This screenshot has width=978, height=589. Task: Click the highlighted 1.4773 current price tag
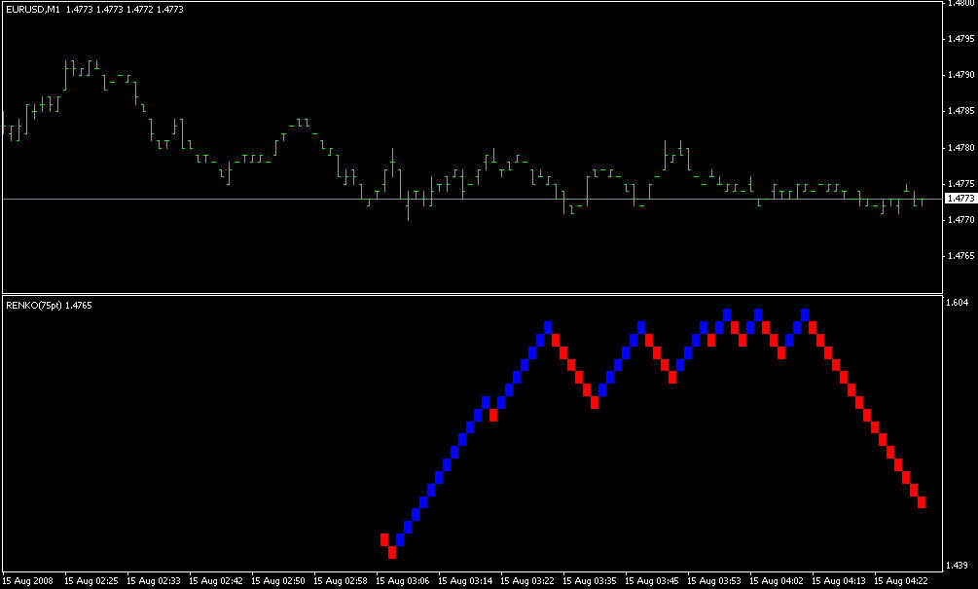coord(960,199)
